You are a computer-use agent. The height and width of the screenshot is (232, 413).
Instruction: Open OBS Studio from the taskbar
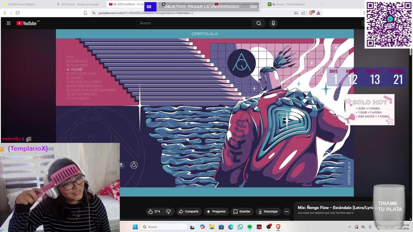pyautogui.click(x=269, y=227)
